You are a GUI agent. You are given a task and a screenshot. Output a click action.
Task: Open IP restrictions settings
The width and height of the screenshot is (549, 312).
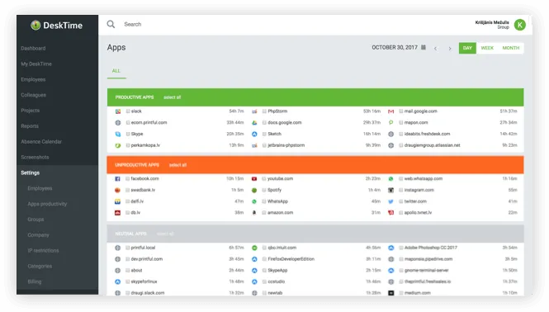pyautogui.click(x=44, y=250)
